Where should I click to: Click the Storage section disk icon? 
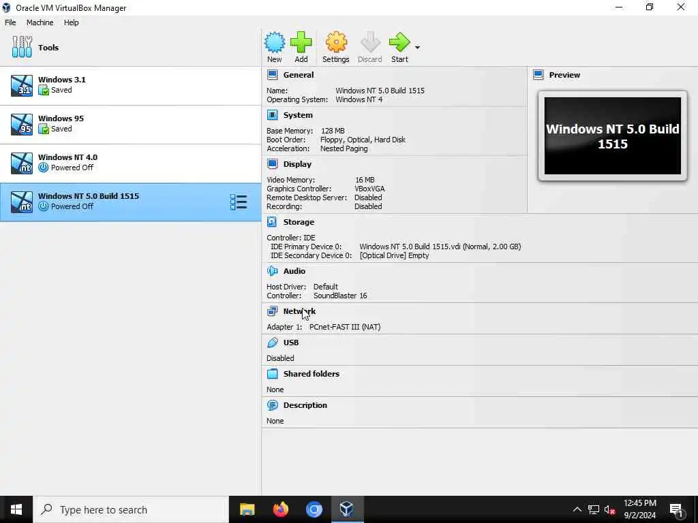[x=273, y=221]
